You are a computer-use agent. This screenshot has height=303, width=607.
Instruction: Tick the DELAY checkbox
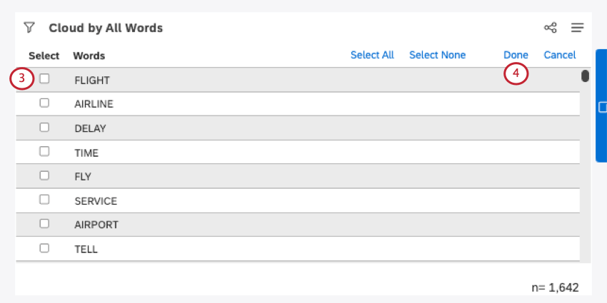point(44,128)
